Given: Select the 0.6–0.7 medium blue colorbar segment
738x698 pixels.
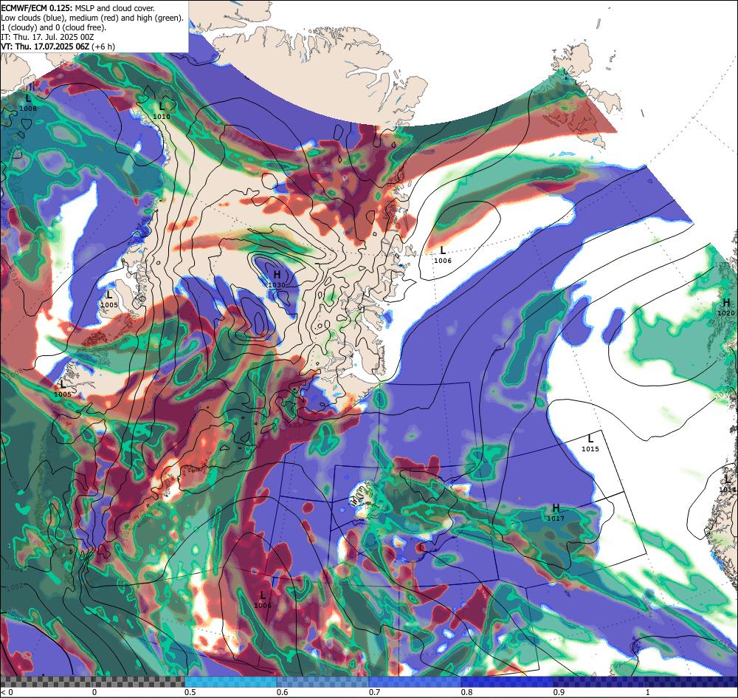Looking at the screenshot, I should click(x=323, y=682).
